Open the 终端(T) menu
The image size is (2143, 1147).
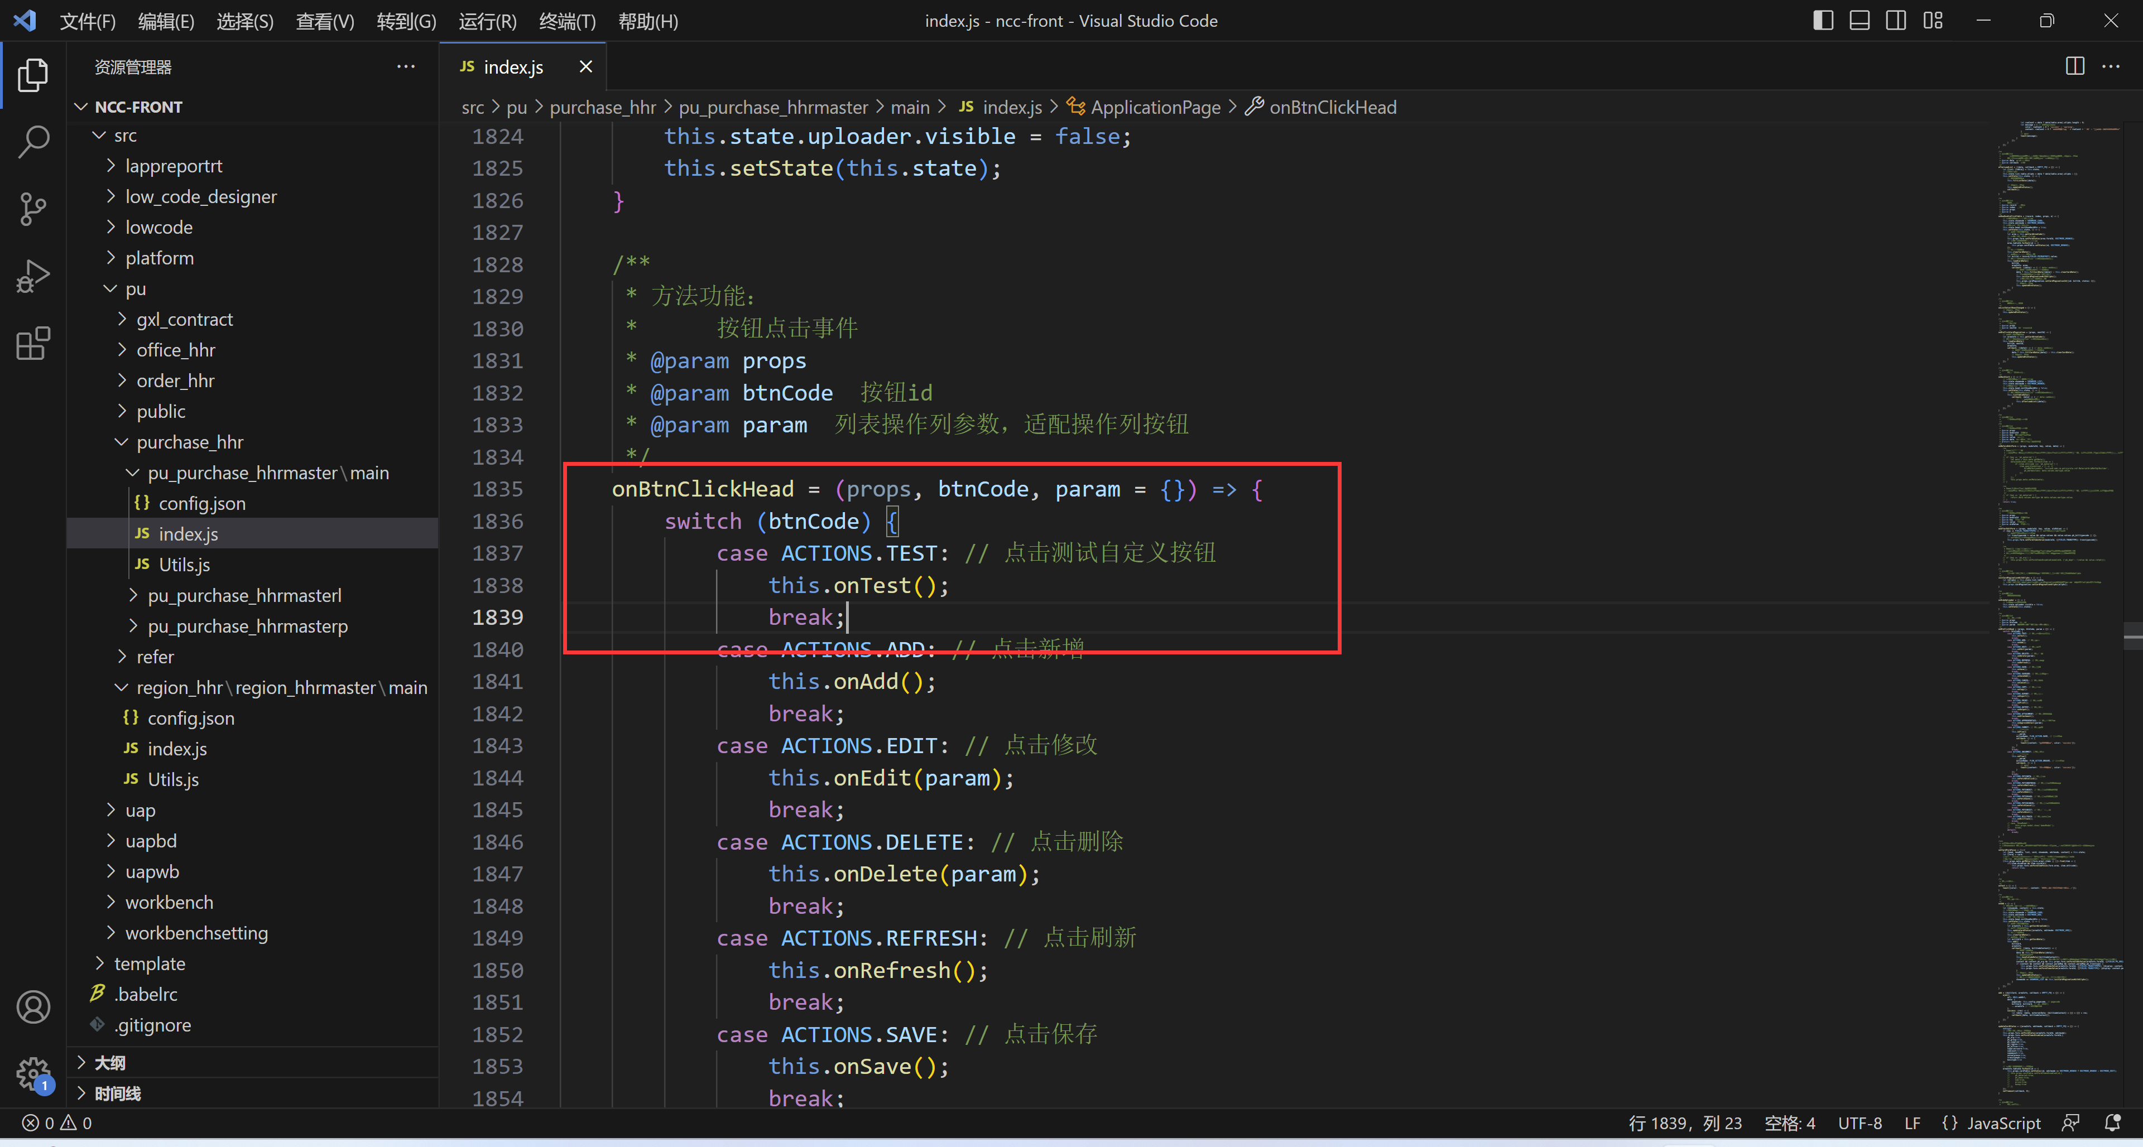tap(566, 21)
